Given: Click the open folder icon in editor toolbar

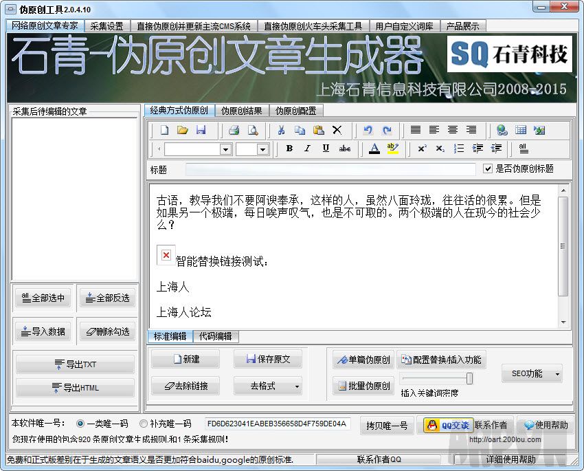Looking at the screenshot, I should pos(183,130).
